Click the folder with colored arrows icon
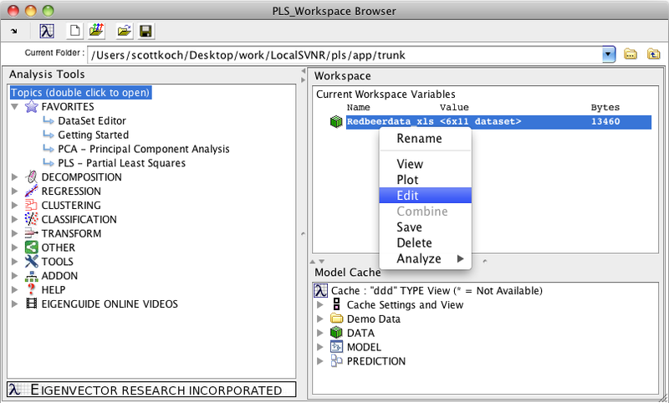The height and width of the screenshot is (403, 669). pos(97,31)
